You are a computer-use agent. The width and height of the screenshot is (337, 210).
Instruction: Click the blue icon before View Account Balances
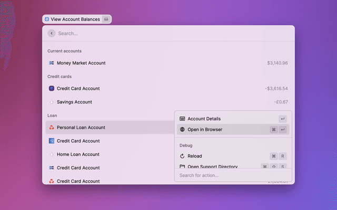point(47,19)
